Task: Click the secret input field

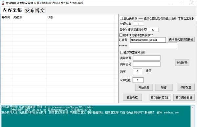Action: (x=154, y=45)
